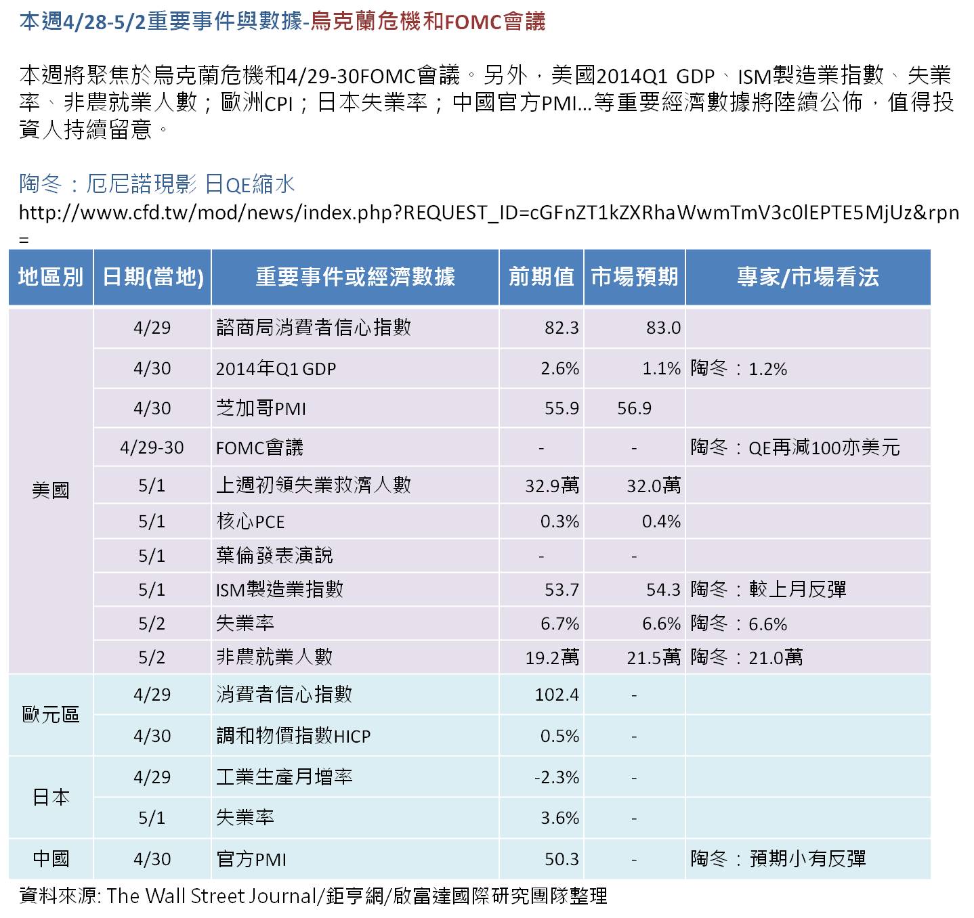Select core PCE forecast 0.4%
Screen dimensions: 974x918
tap(661, 521)
